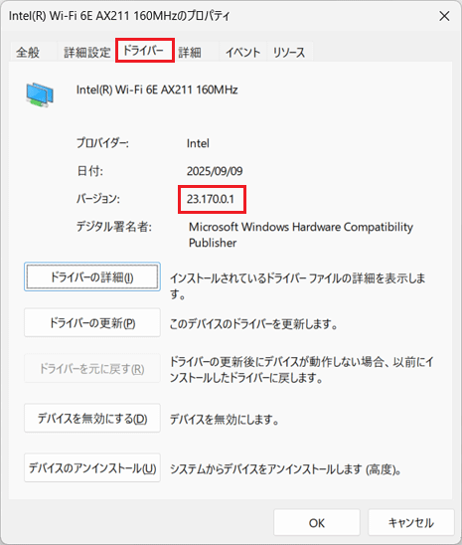Switch to the イベント tab
462x545 pixels.
242,52
